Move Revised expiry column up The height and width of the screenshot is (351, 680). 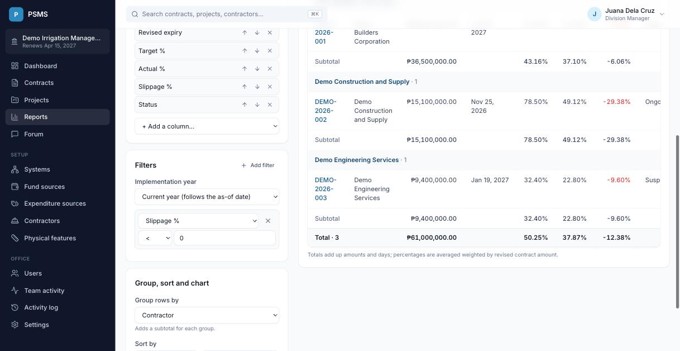tap(245, 32)
